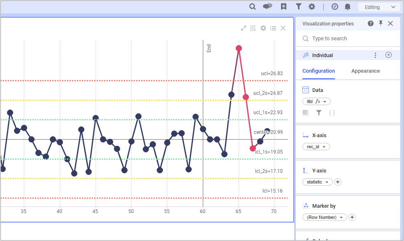Add another Y-axis column with plus button
The height and width of the screenshot is (241, 404).
point(337,182)
